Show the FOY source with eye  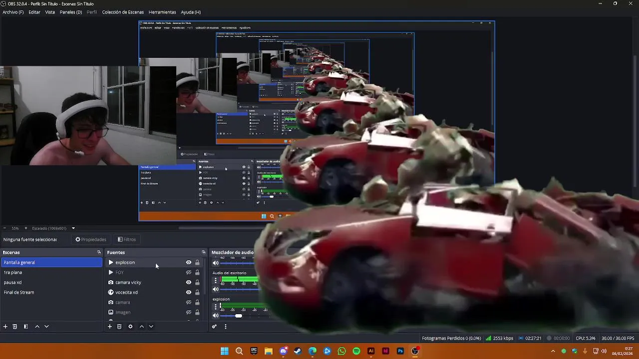(189, 272)
